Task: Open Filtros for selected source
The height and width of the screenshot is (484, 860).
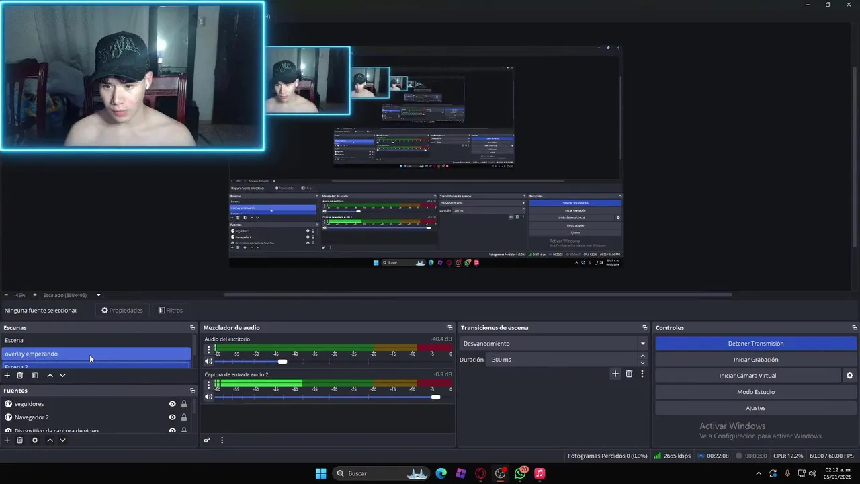Action: pyautogui.click(x=171, y=311)
